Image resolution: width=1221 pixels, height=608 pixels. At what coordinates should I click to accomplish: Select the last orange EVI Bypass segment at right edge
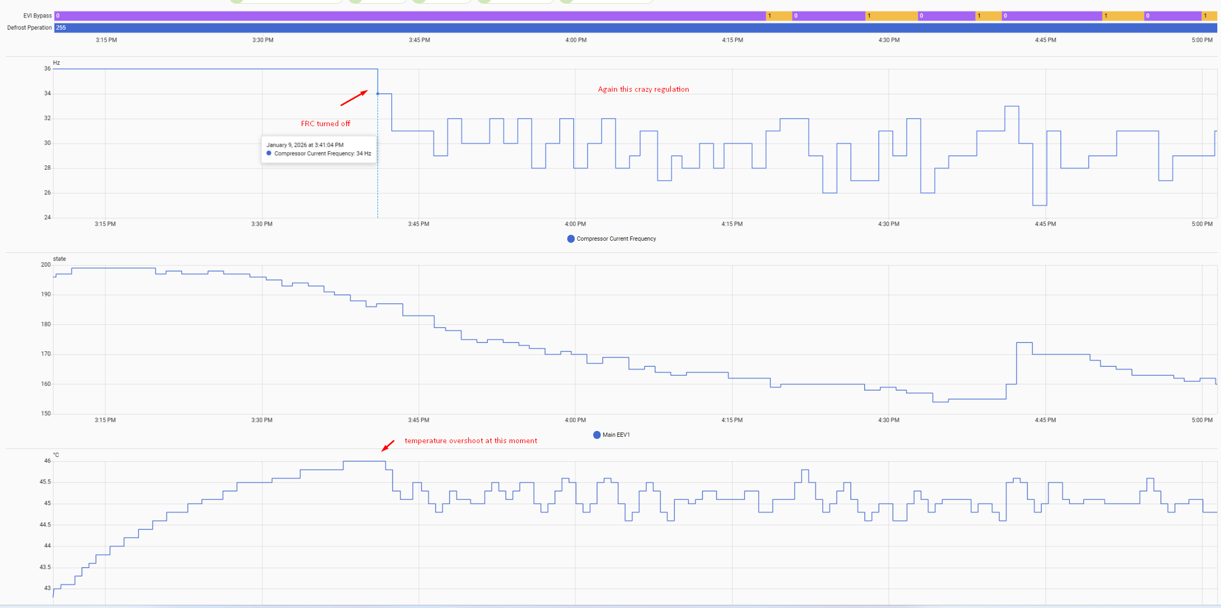(1208, 16)
